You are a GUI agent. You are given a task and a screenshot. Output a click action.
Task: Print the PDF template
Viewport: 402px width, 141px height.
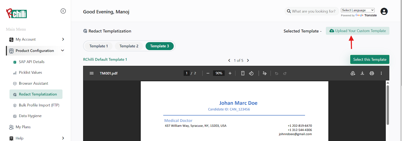pos(372,73)
